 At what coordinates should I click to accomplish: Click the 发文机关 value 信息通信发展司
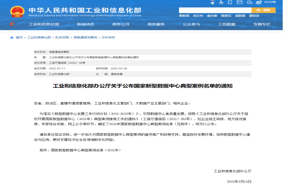coord(59,52)
